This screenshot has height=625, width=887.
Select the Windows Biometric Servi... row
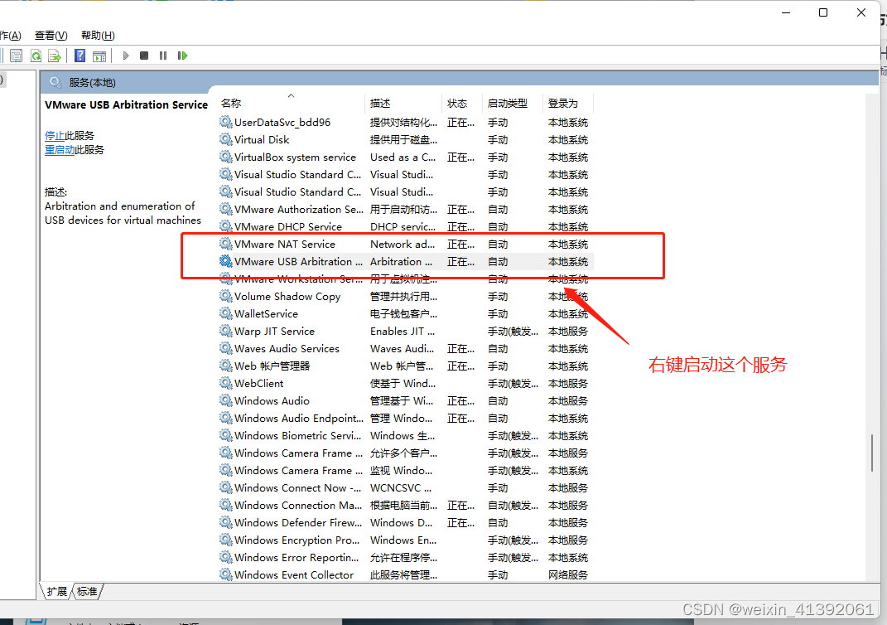(405, 435)
